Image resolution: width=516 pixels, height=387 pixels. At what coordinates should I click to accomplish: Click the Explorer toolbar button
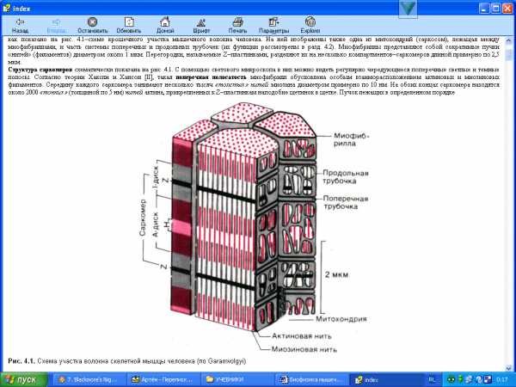click(x=310, y=26)
